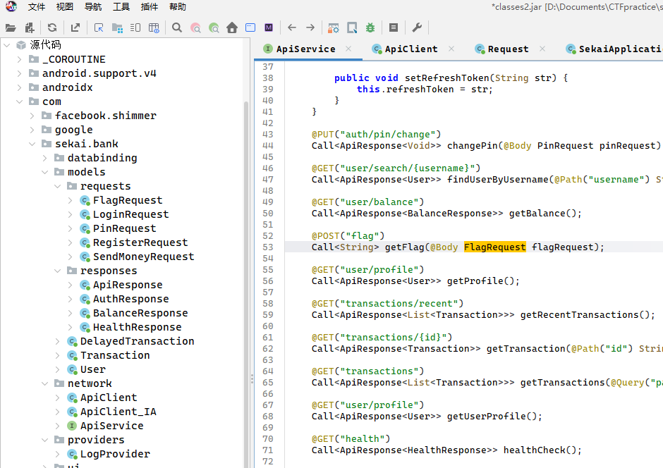Screen dimensions: 663x468
Task: Close the ApiClient tab
Action: [x=451, y=49]
